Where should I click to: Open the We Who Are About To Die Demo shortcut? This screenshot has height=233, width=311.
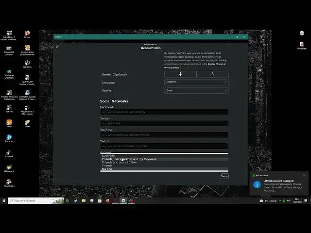[9, 95]
